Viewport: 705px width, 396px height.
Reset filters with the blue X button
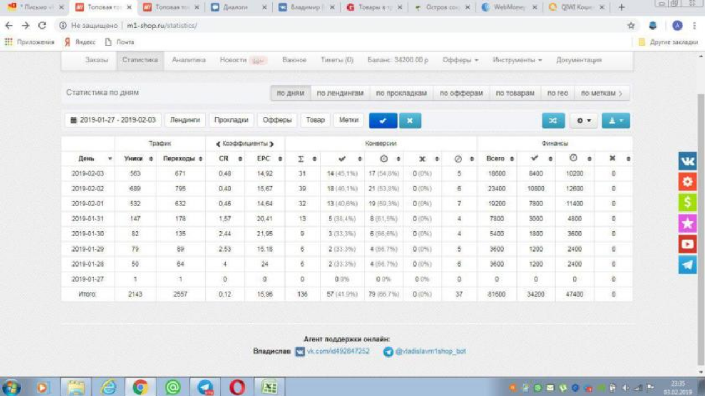click(x=410, y=120)
